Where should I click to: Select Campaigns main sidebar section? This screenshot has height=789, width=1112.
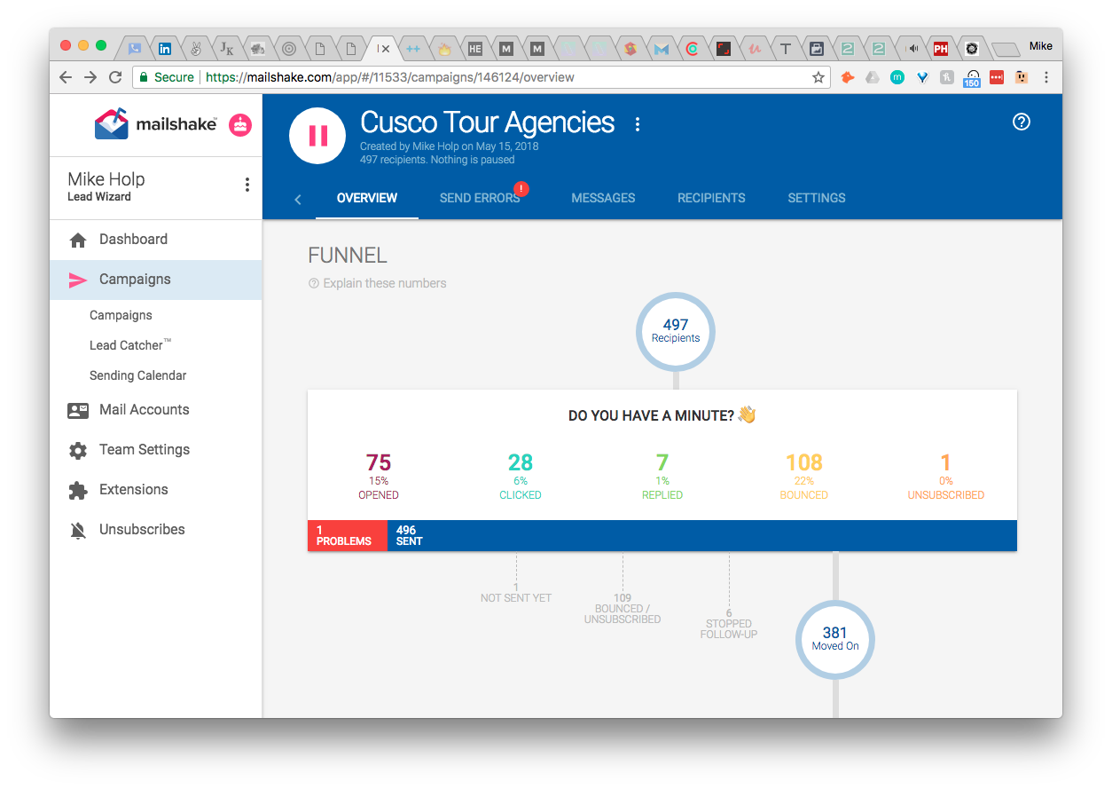point(156,280)
